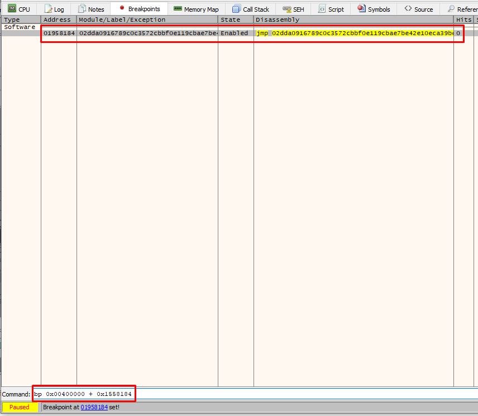Click the Memory Map green chip icon
The width and height of the screenshot is (478, 416).
click(x=178, y=8)
